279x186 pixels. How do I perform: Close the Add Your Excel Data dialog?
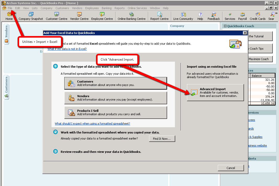tap(245, 33)
